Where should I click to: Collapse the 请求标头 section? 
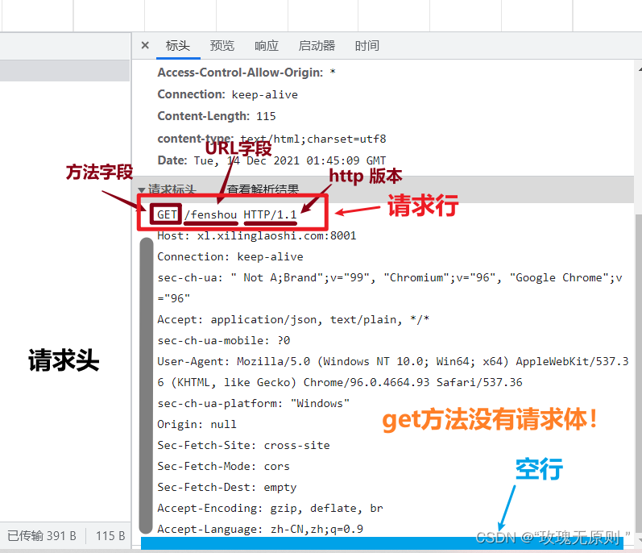[x=142, y=190]
